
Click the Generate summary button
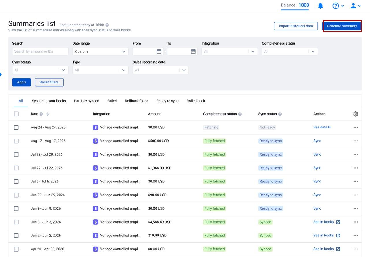tap(342, 26)
